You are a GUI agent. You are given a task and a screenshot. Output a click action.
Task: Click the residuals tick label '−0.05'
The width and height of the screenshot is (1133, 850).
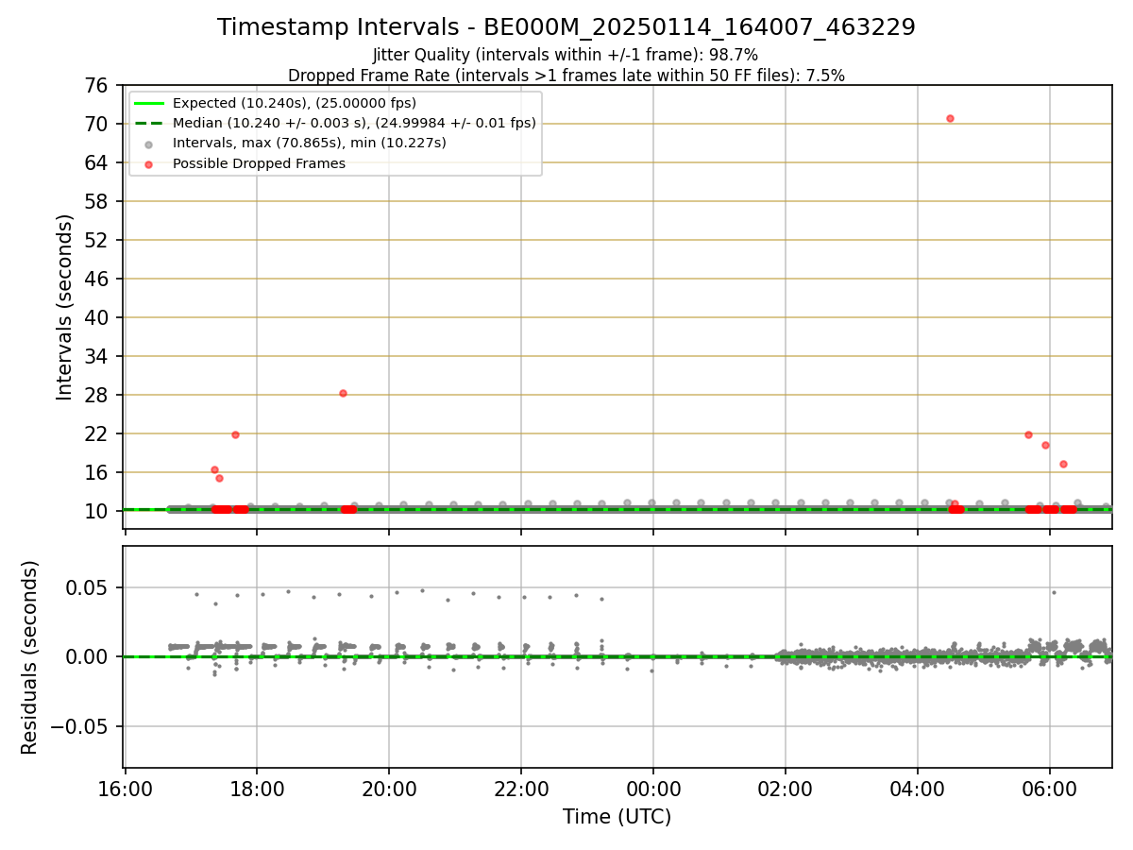pos(81,726)
